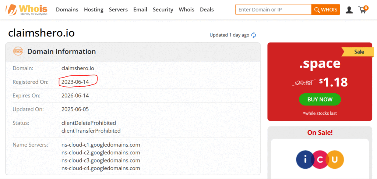Click the orange WHOIS search button

[x=326, y=10]
